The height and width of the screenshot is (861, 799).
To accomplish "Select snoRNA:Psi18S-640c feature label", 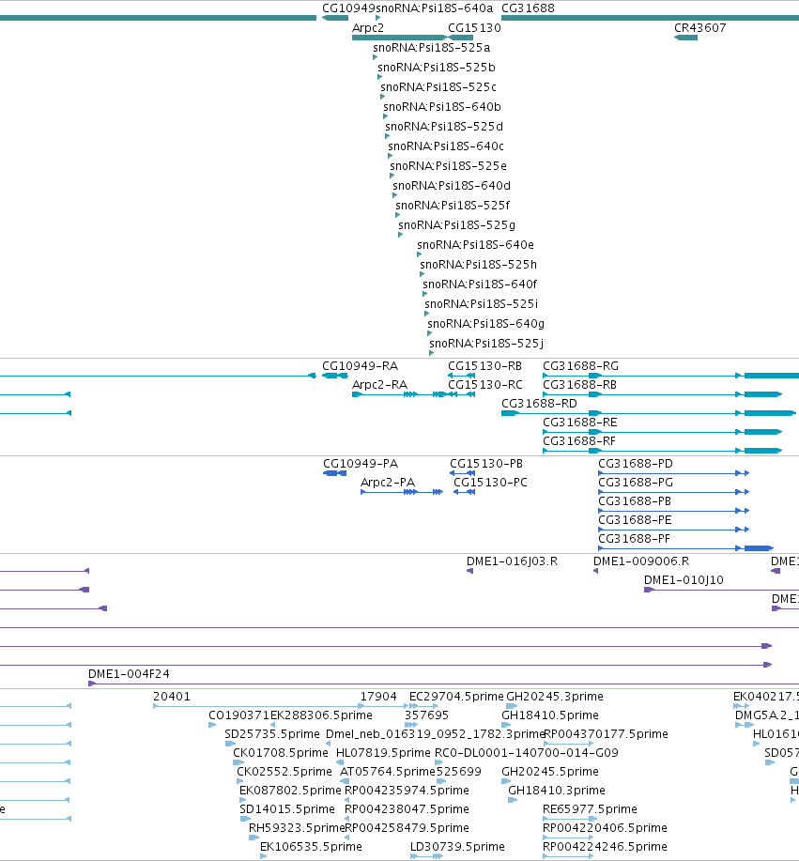I will (x=446, y=146).
